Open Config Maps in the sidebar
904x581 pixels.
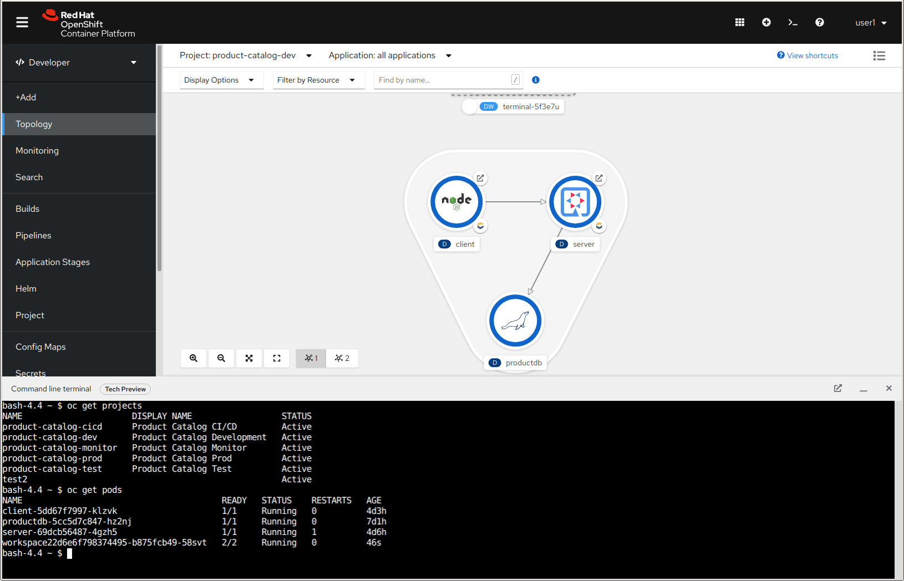coord(79,347)
